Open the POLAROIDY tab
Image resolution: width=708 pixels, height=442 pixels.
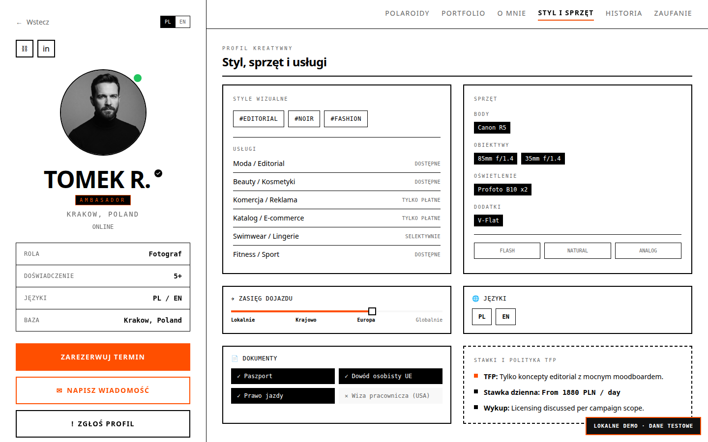407,13
